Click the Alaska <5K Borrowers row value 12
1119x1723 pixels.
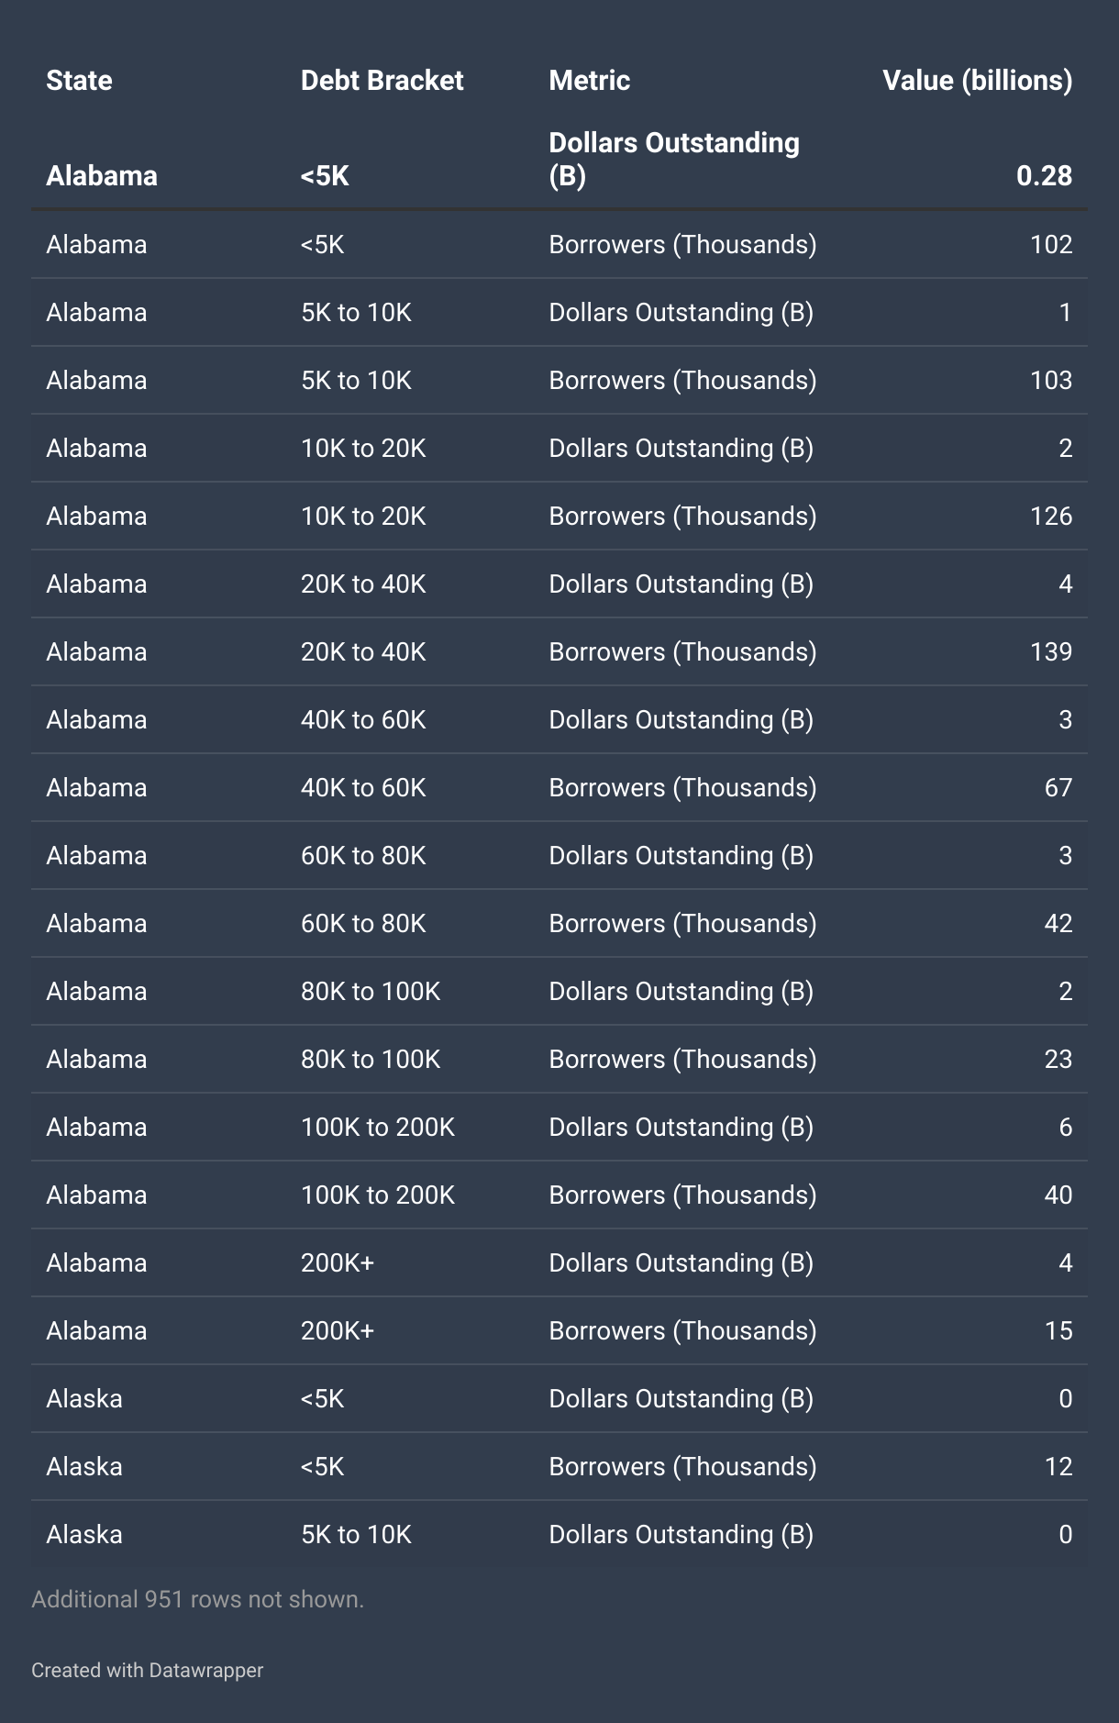pos(1058,1466)
